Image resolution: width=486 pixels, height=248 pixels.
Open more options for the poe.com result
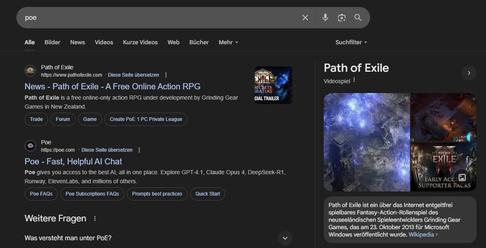click(139, 150)
